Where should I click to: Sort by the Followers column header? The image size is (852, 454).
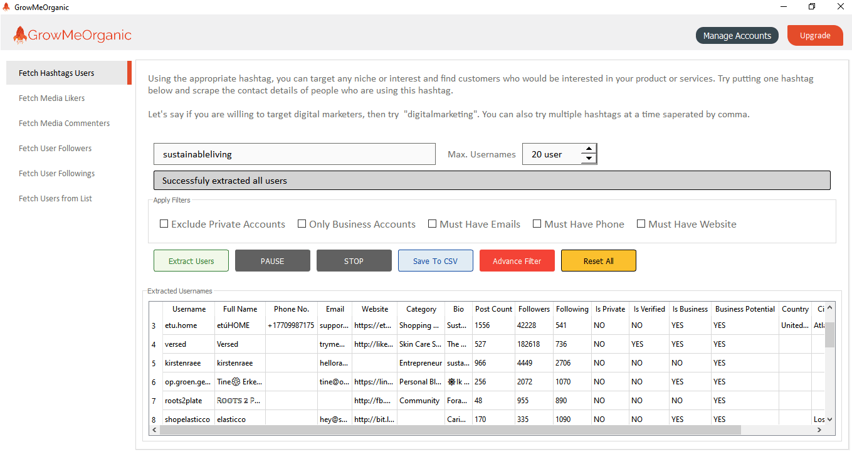click(x=534, y=309)
